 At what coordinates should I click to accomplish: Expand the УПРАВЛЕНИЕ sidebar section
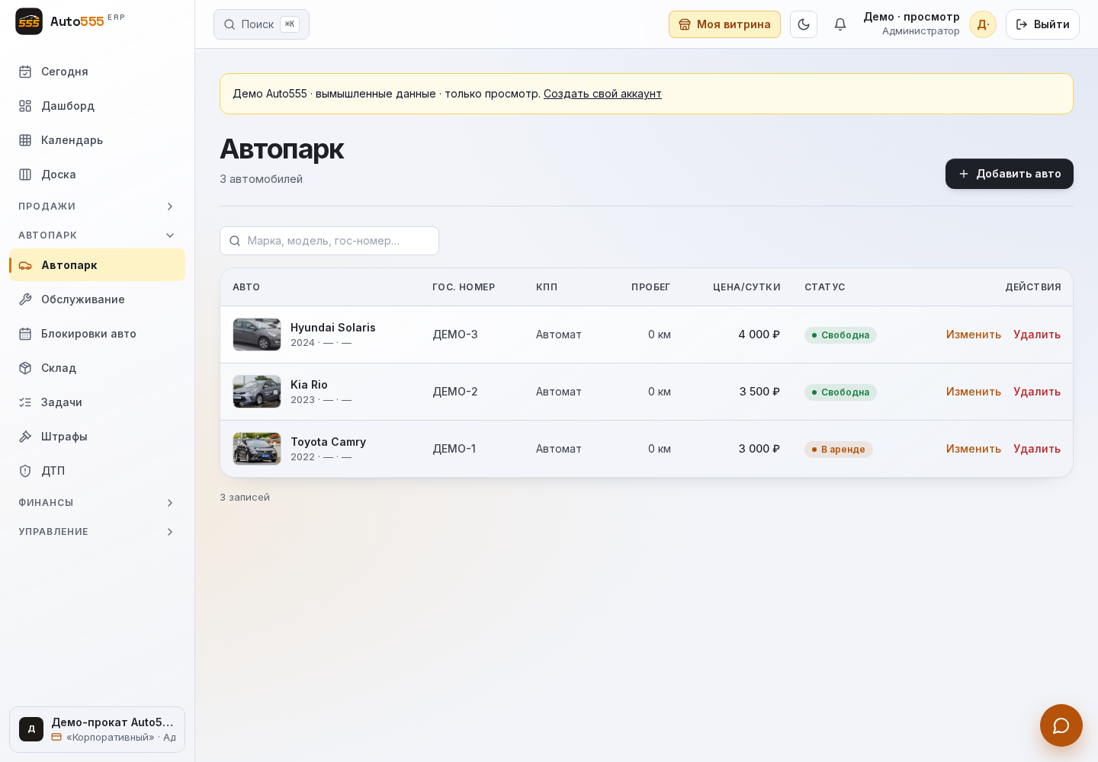point(97,532)
